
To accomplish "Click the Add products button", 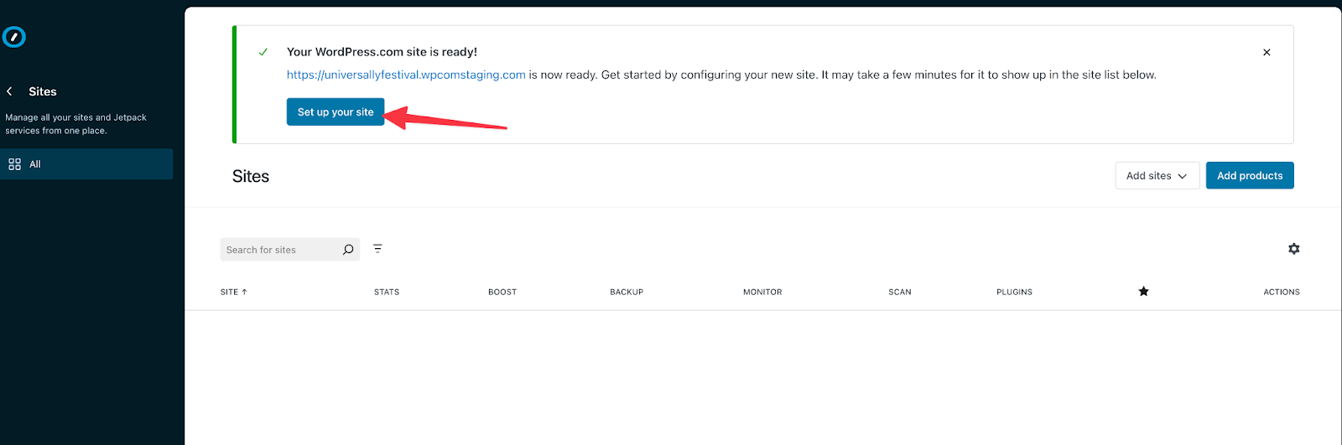I will (x=1249, y=176).
